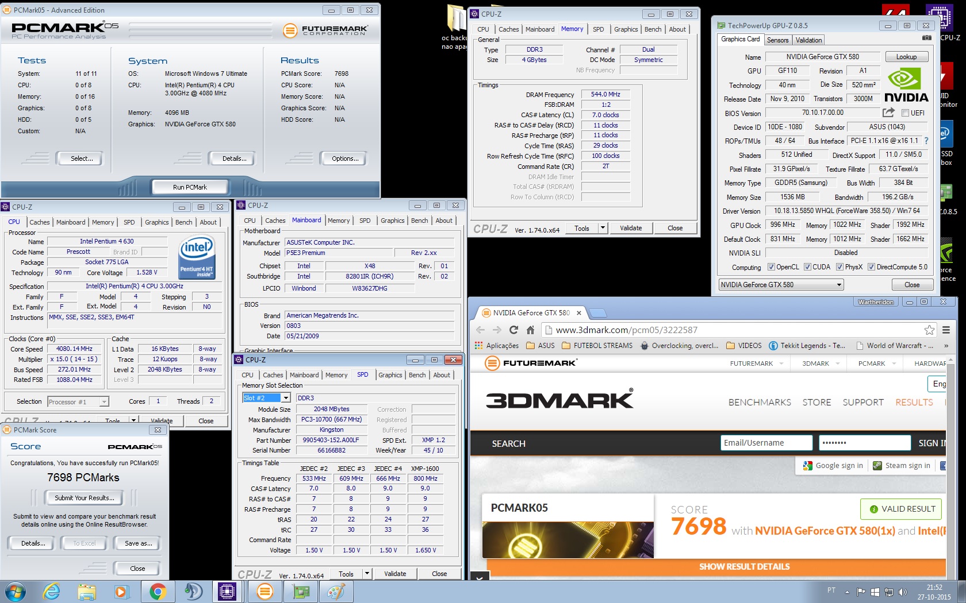This screenshot has height=603, width=966.
Task: Click the Lookup button in GPU-Z
Action: pos(906,57)
